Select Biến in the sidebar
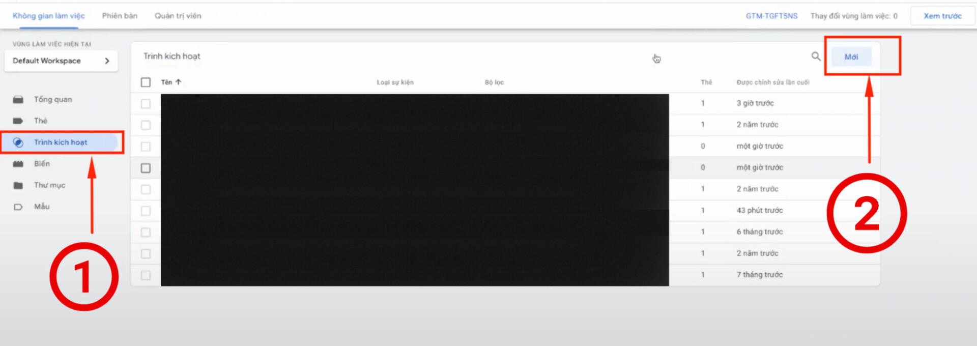The width and height of the screenshot is (977, 346). point(42,163)
